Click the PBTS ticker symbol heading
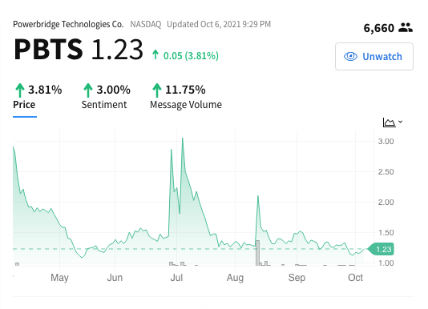Image resolution: width=428 pixels, height=309 pixels. click(x=48, y=50)
